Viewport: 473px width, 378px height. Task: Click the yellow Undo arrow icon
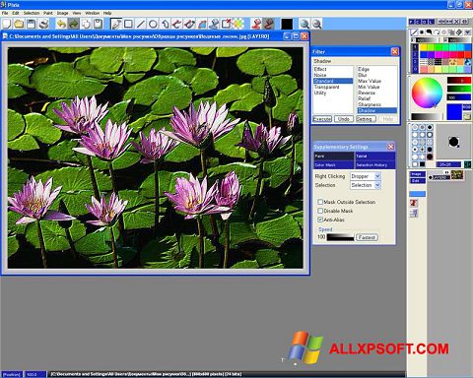coord(61,24)
